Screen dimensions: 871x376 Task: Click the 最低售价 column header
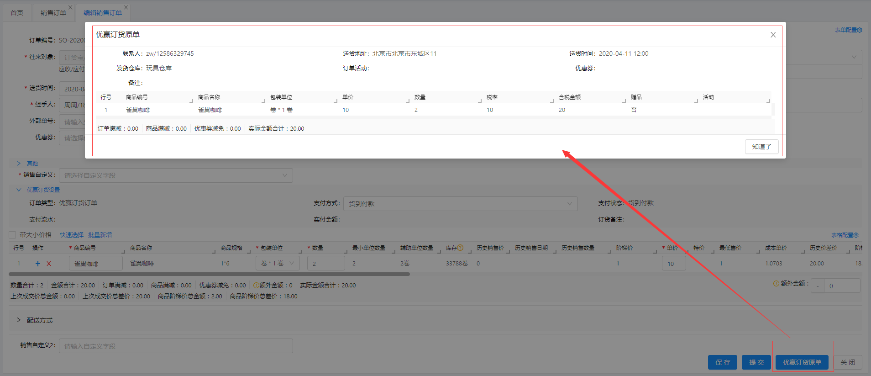730,248
